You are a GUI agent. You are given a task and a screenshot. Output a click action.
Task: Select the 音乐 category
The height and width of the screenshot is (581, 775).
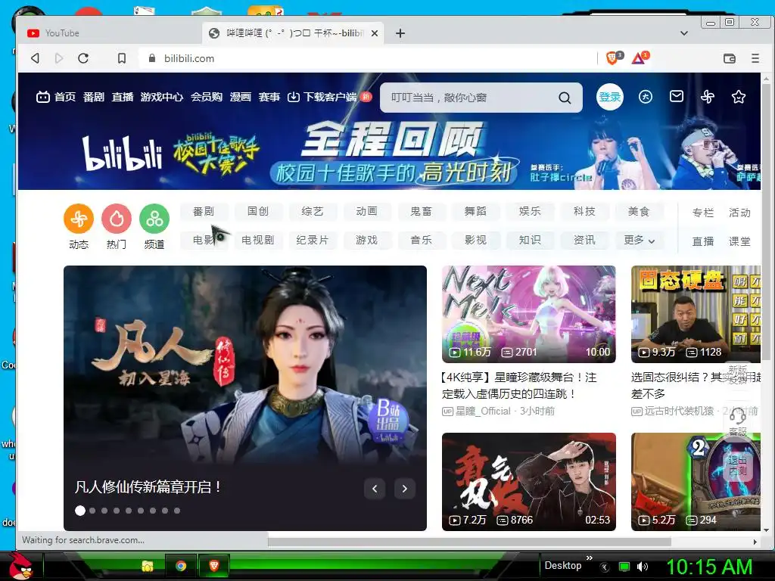tap(421, 240)
